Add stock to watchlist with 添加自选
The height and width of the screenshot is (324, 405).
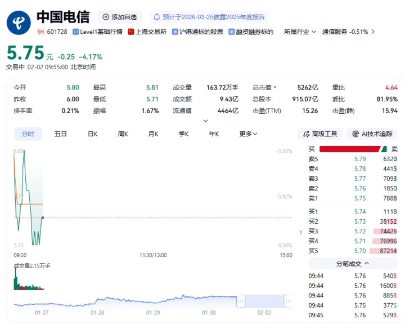point(119,17)
